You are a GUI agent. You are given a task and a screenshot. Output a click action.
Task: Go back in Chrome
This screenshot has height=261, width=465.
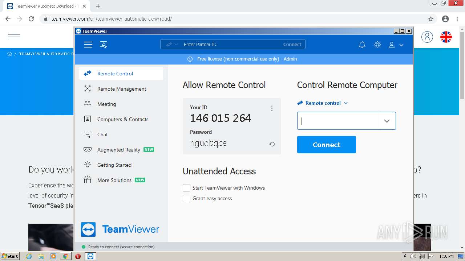(x=8, y=19)
